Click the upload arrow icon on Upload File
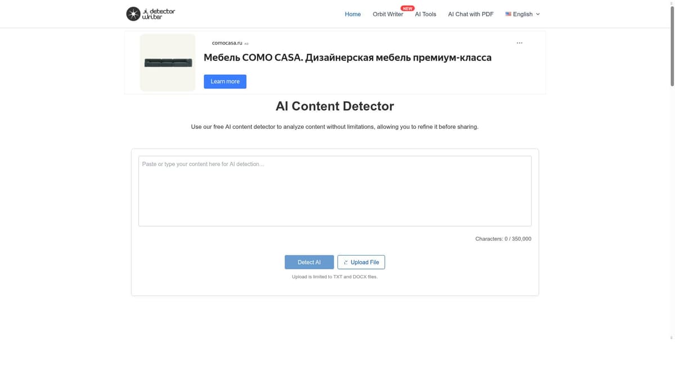 tap(345, 262)
